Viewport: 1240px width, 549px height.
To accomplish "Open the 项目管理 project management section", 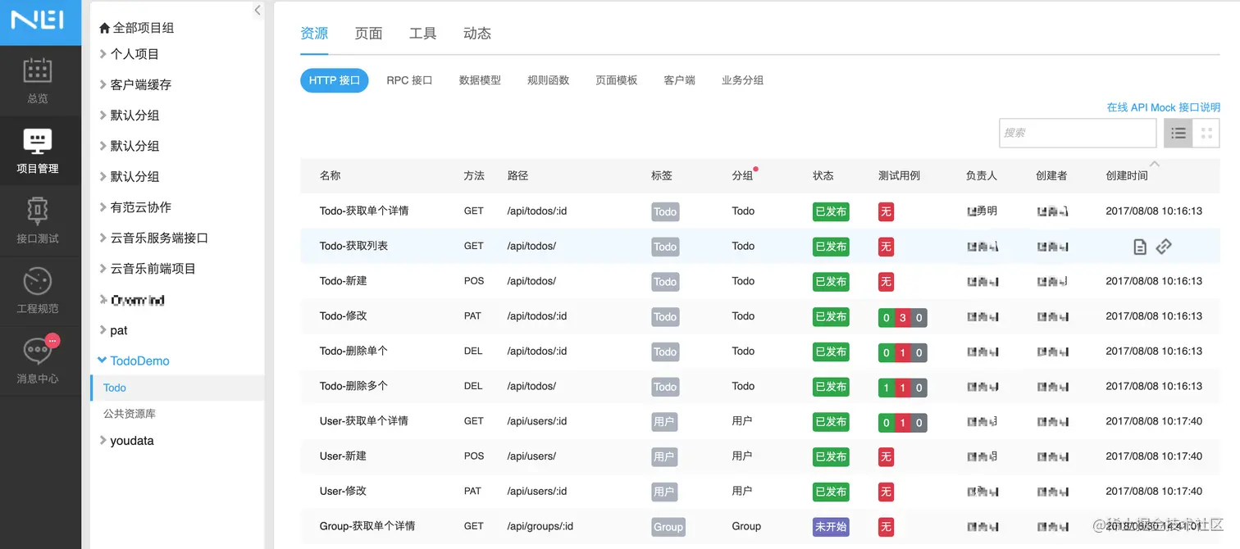I will click(x=38, y=152).
